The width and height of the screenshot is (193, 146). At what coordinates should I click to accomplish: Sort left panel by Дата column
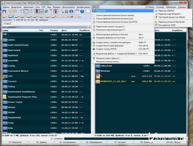64,30
